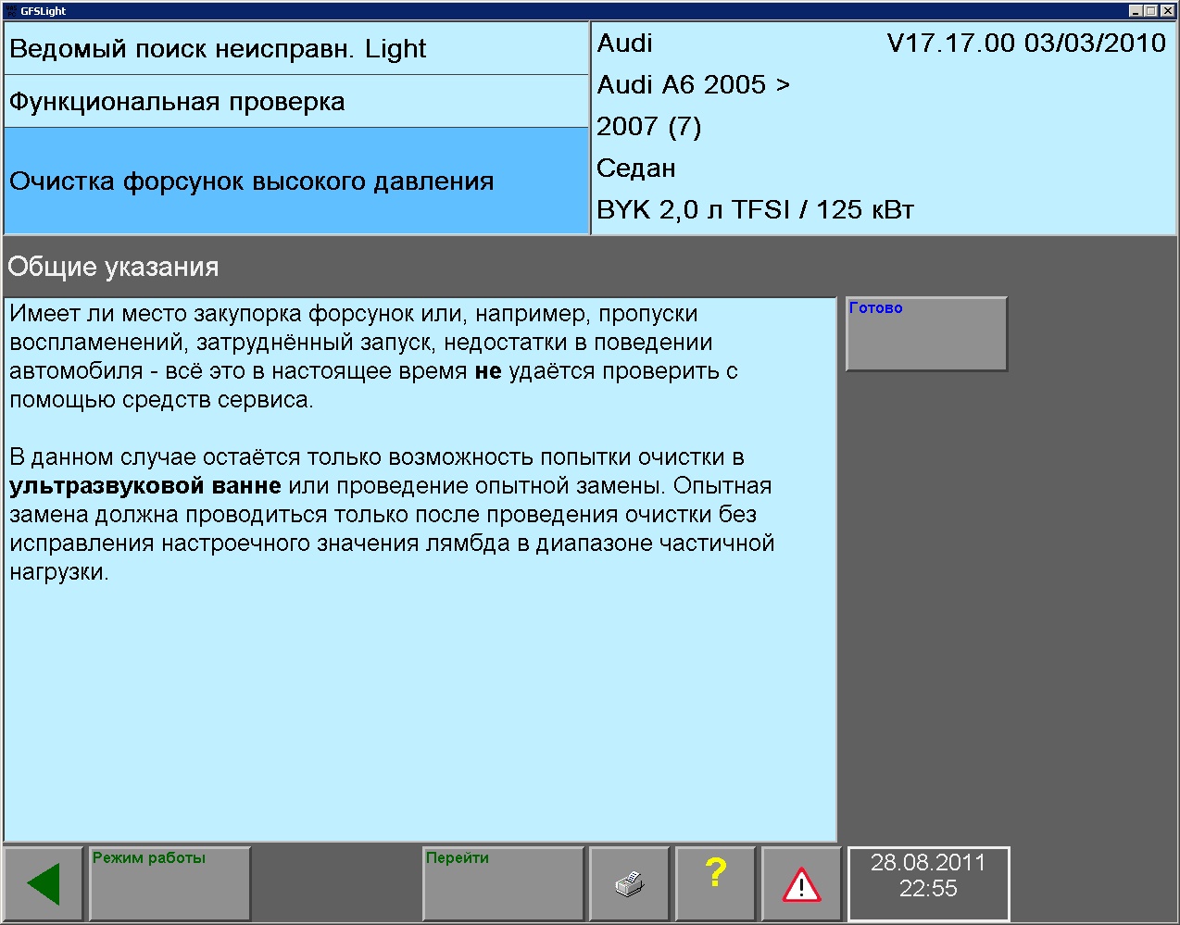
Task: Click the Перейти button
Action: coord(503,883)
